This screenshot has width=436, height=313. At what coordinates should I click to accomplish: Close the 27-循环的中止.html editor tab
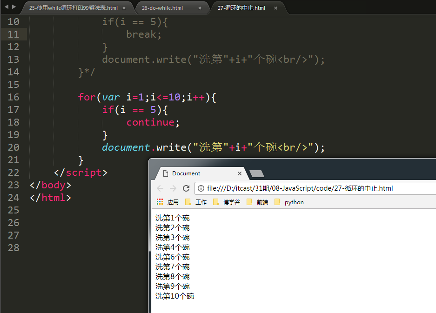275,8
